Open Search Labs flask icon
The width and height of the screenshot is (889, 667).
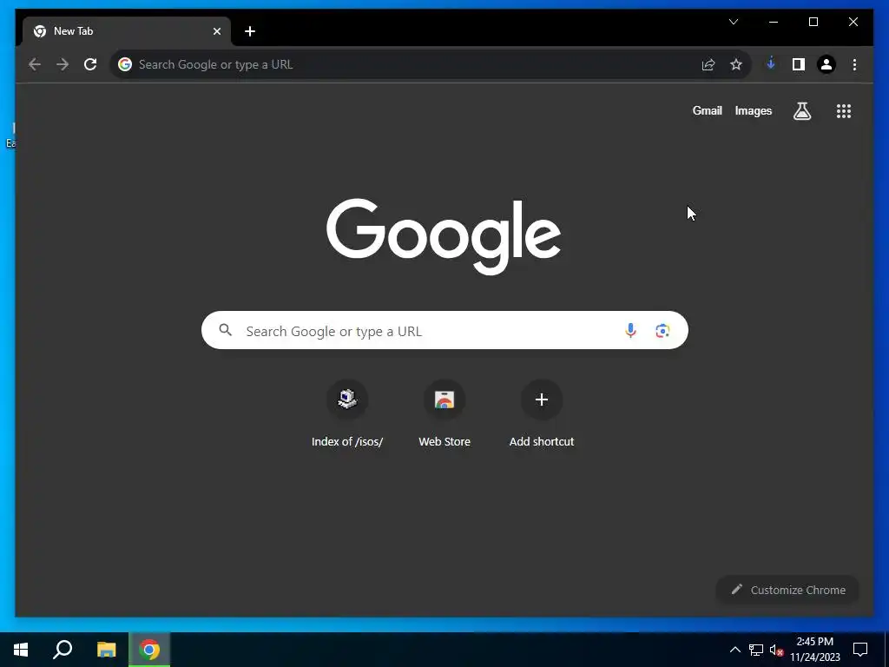click(x=801, y=111)
